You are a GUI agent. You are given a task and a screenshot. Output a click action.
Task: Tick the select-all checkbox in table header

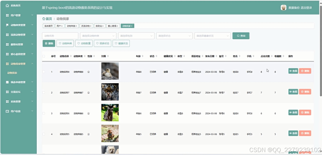(x=44, y=56)
